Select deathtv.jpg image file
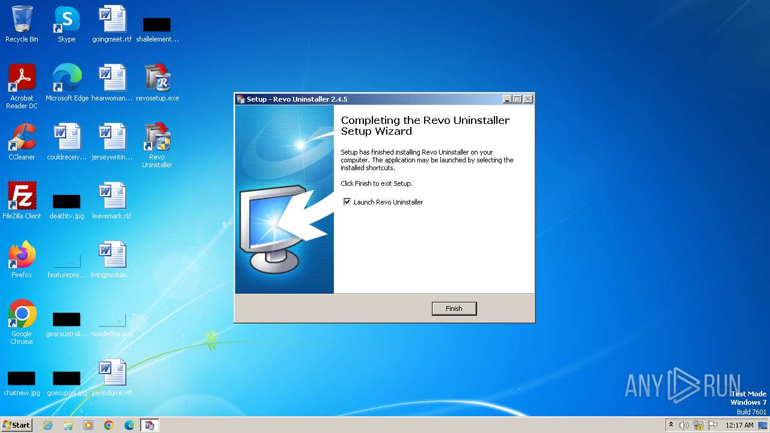 point(67,206)
